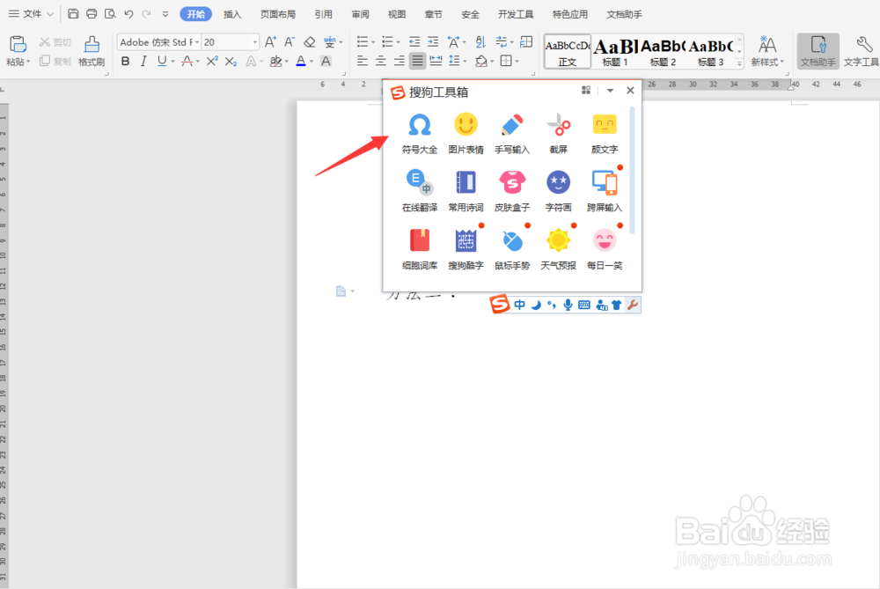
Task: Toggle center alignment button
Action: tap(380, 61)
